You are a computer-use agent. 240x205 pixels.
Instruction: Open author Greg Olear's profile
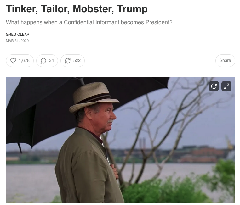coord(17,34)
